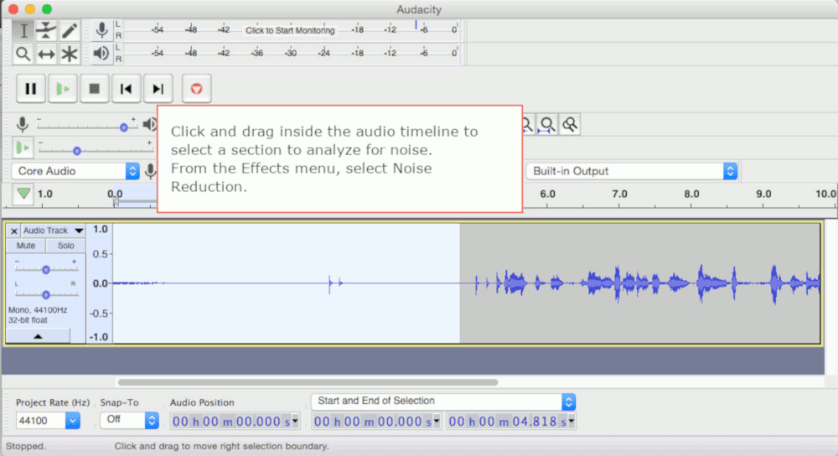Click the track gain slider
The width and height of the screenshot is (838, 456).
(46, 270)
